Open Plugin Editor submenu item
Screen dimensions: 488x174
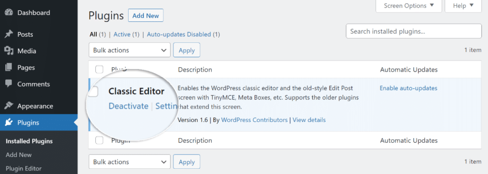point(24,169)
